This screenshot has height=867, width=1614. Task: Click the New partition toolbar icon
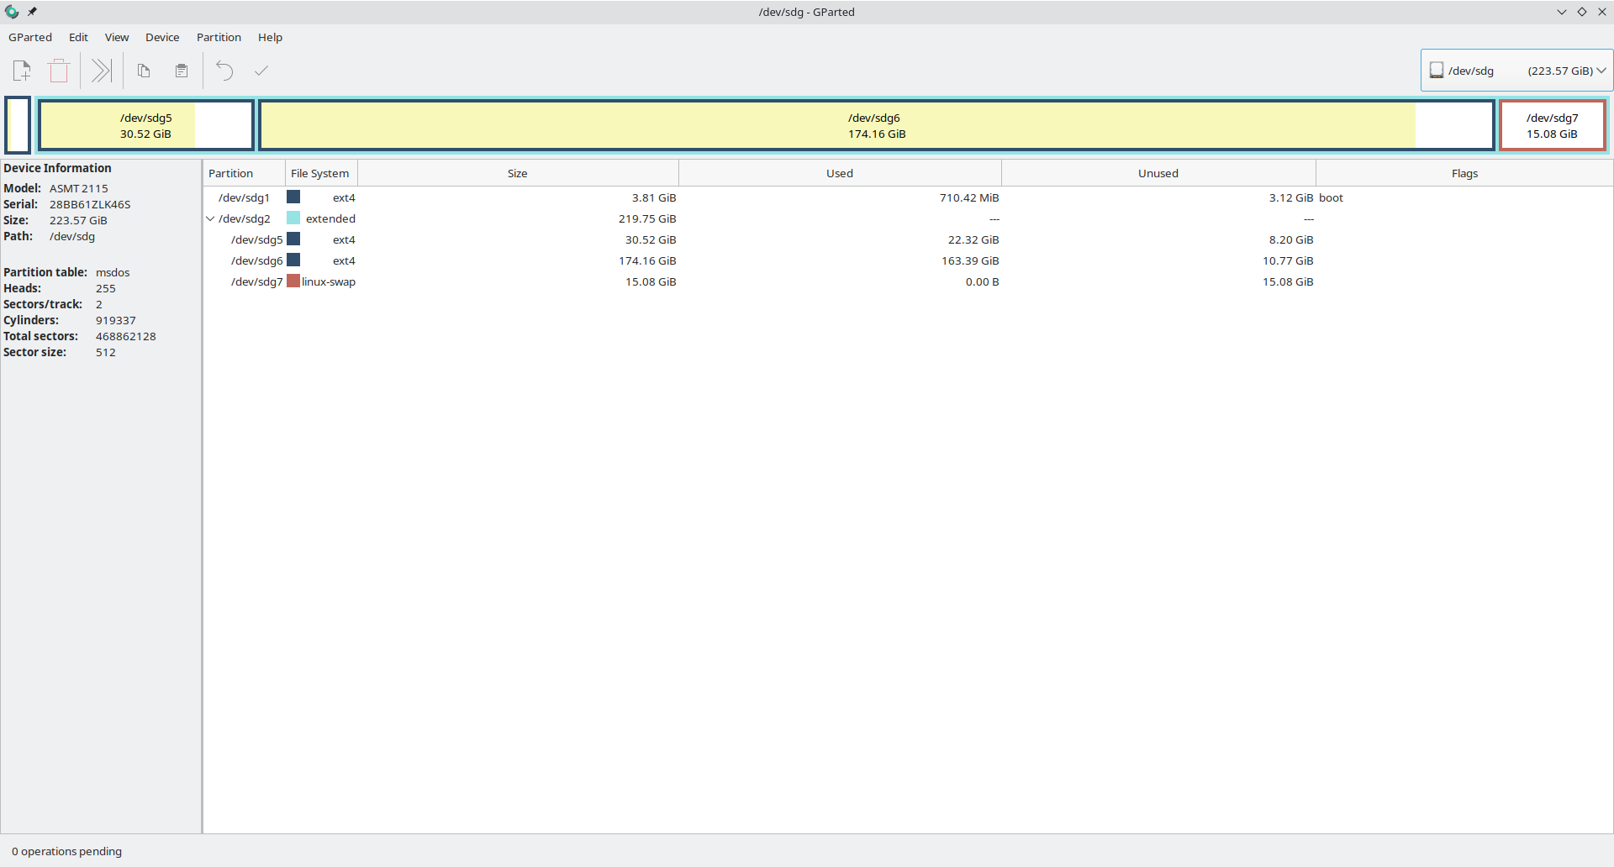[x=22, y=71]
